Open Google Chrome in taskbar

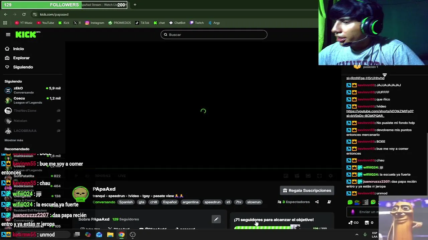coord(121,235)
